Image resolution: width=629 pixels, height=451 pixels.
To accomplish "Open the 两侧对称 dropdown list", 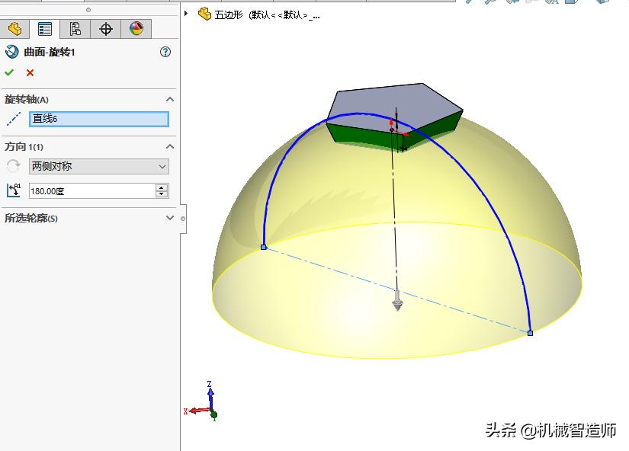I will coord(161,166).
